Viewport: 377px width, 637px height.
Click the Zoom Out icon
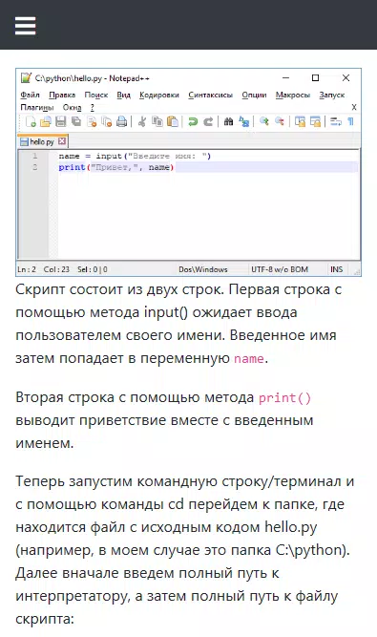(280, 121)
